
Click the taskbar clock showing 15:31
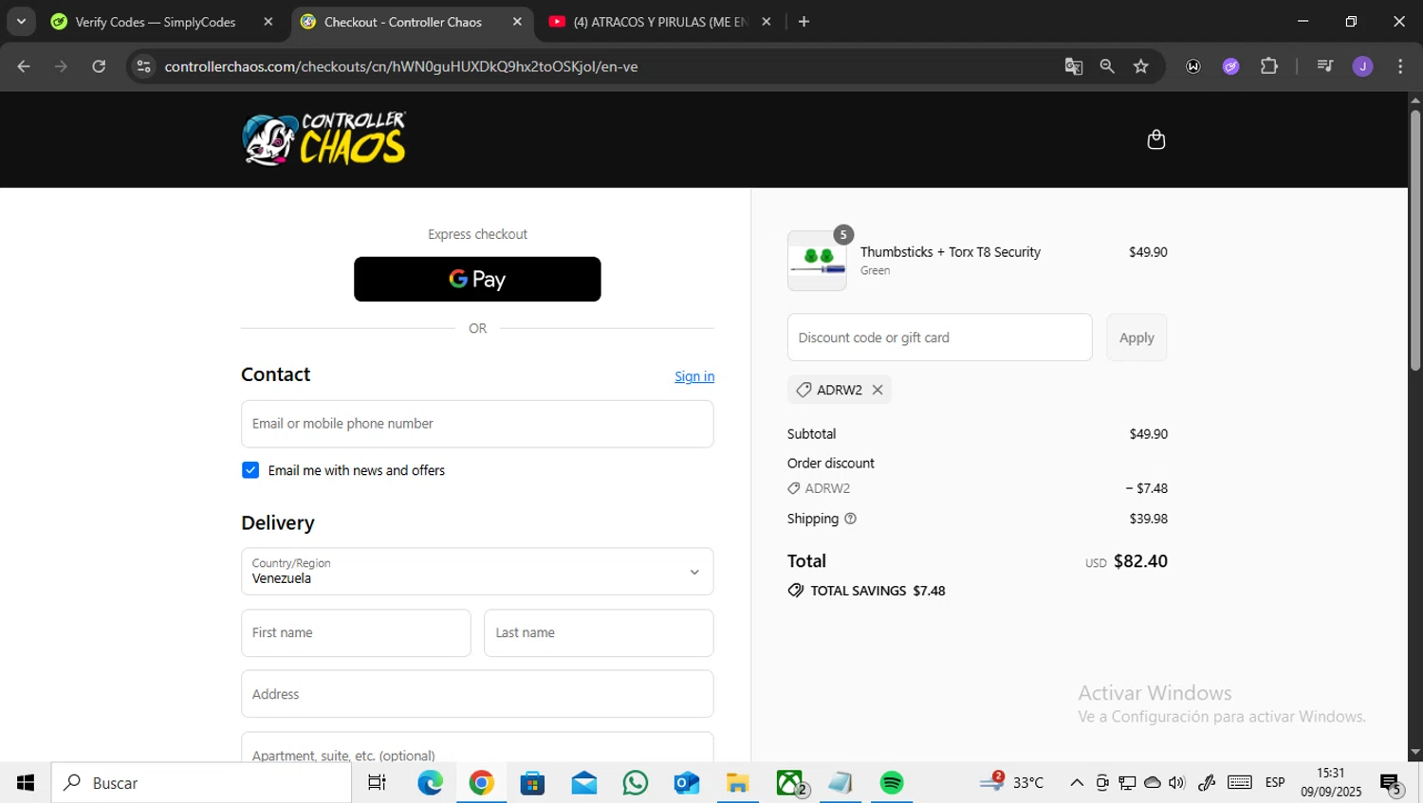tap(1331, 782)
